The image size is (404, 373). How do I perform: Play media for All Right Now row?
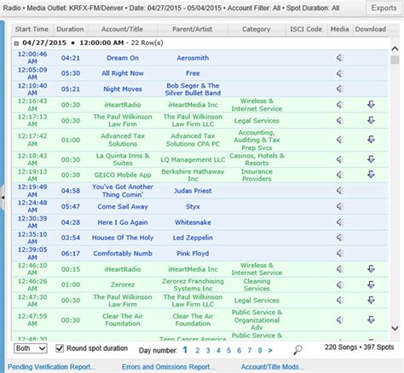pos(340,73)
